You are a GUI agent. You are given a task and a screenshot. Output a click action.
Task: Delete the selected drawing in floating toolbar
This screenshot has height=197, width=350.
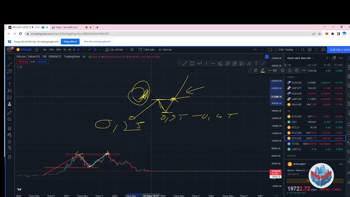[297, 70]
